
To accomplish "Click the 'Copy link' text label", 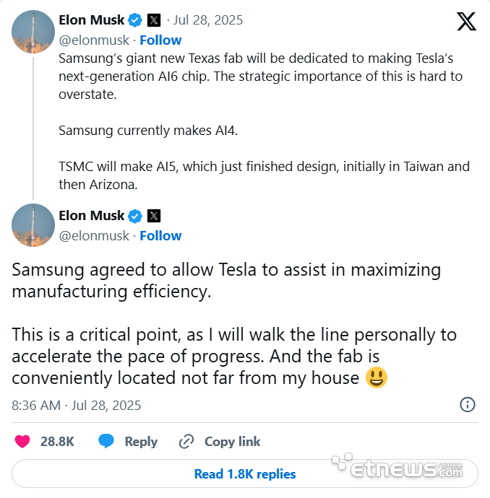I will point(232,442).
